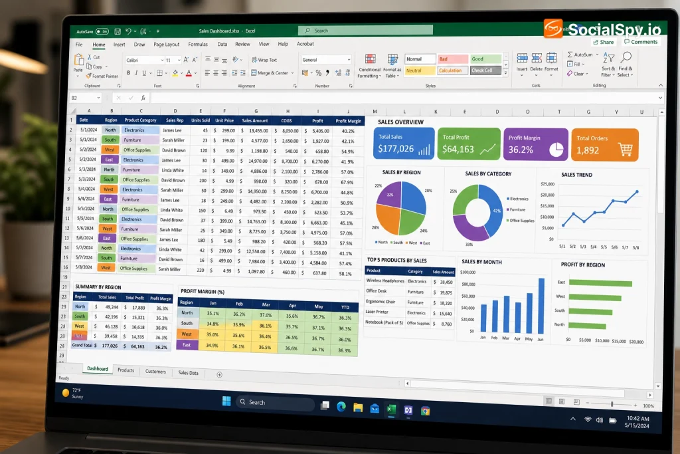Apply Percent Style format
This screenshot has height=454, width=680.
[x=319, y=73]
